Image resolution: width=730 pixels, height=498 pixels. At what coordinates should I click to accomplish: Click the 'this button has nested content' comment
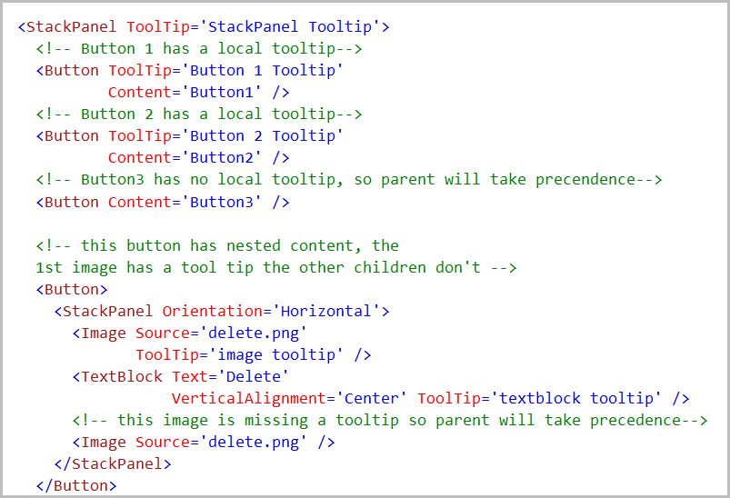(x=217, y=245)
